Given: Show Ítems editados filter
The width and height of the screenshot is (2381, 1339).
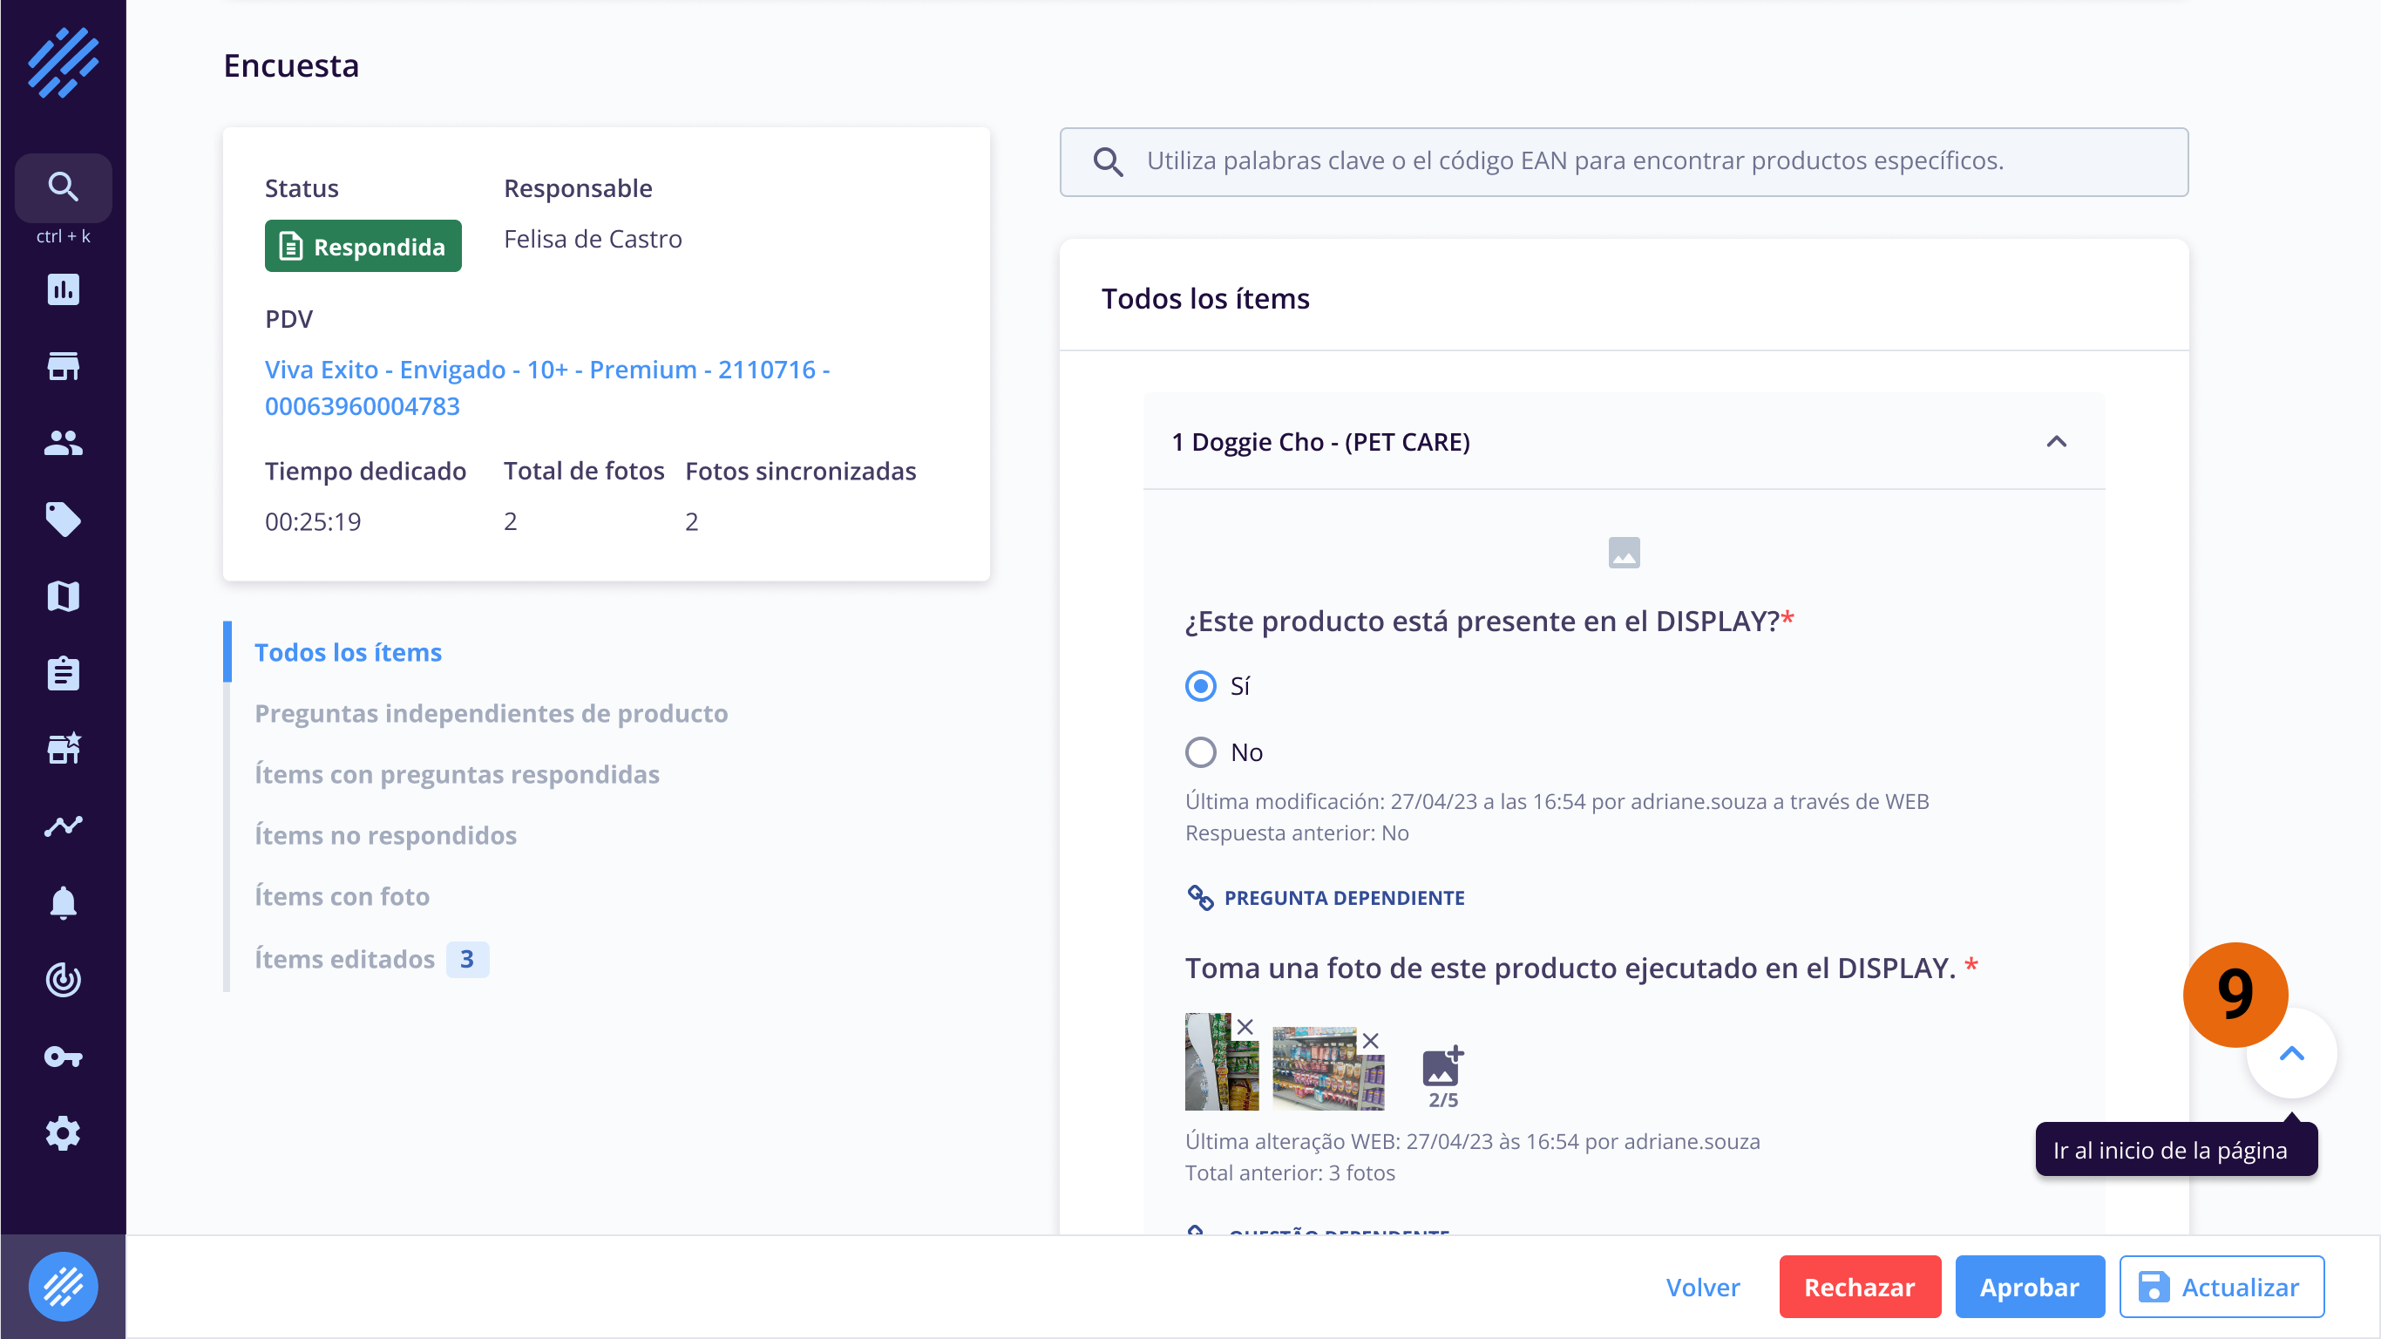Looking at the screenshot, I should coord(345,959).
